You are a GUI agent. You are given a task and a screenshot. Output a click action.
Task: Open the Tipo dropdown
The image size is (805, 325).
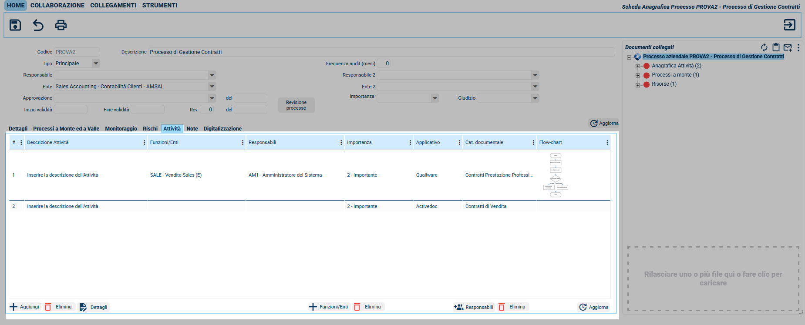(96, 64)
